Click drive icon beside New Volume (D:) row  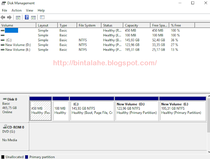(x=3, y=45)
